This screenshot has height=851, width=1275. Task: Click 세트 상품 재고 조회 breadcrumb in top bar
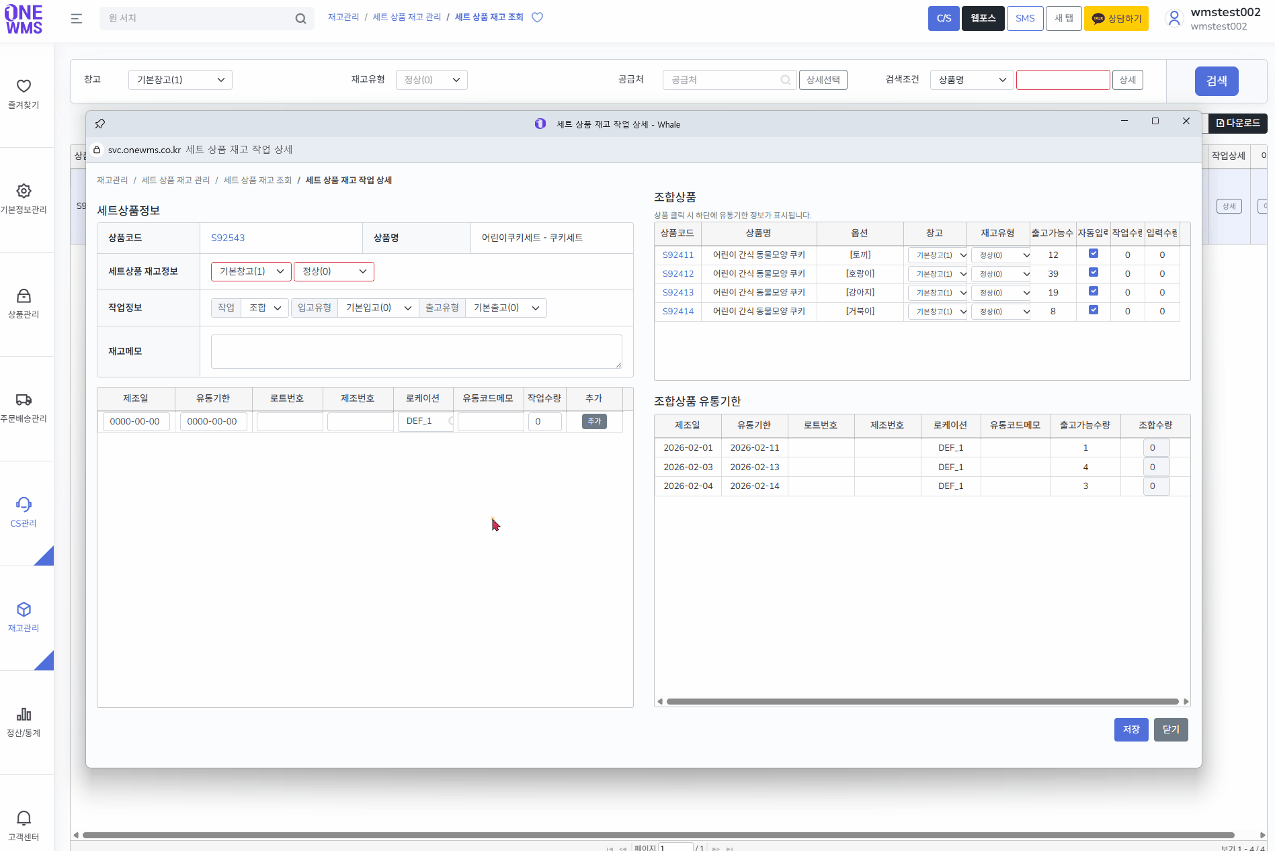(489, 17)
